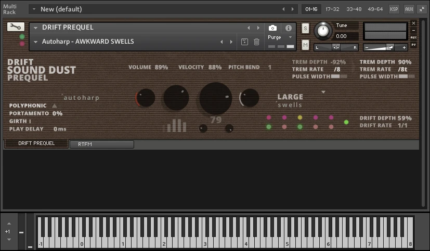Go to next multi preset arrow
This screenshot has width=430, height=251.
click(293, 9)
